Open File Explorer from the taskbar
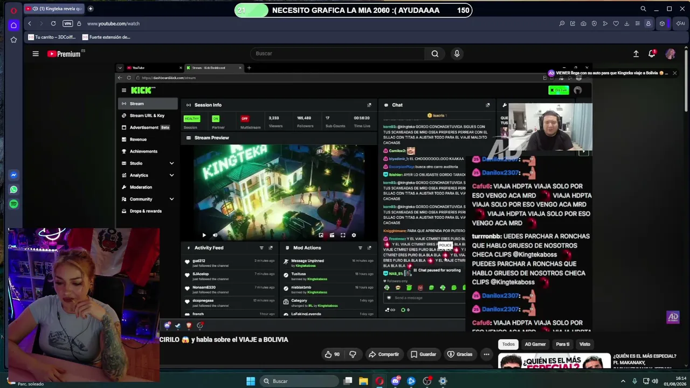This screenshot has height=388, width=690. 364,381
